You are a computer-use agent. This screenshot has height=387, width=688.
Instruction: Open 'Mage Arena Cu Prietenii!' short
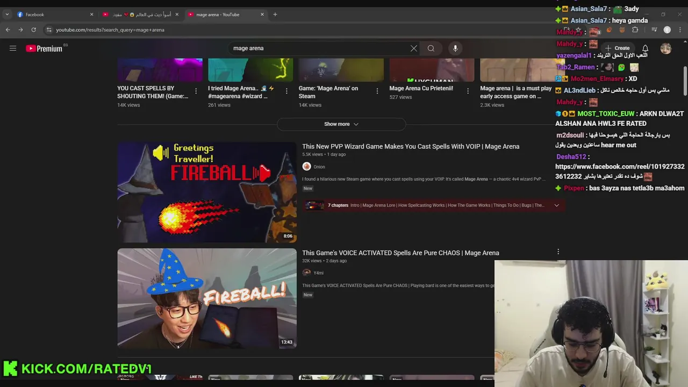click(421, 88)
